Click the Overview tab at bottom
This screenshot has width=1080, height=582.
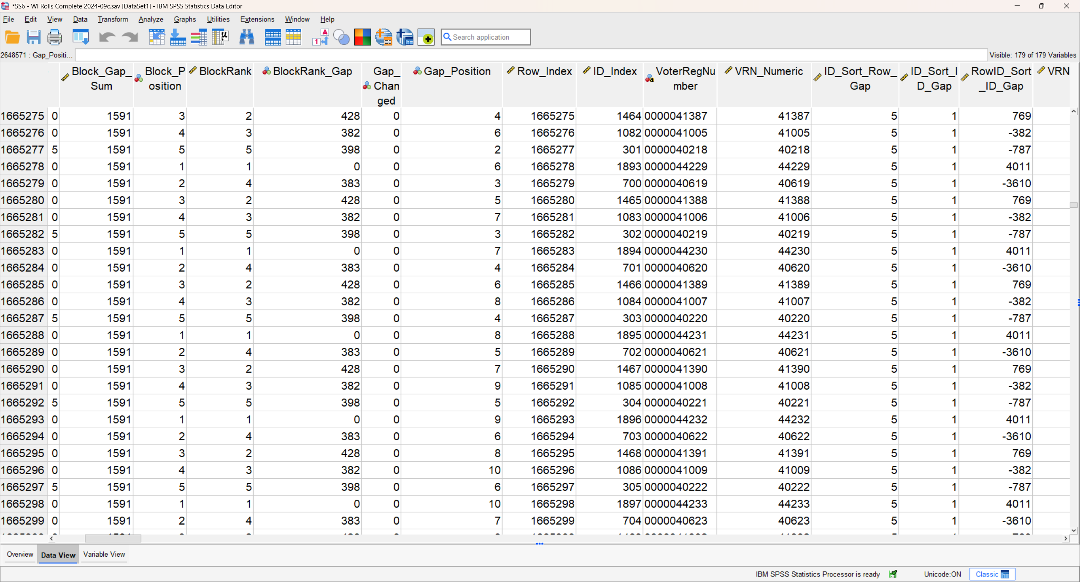click(20, 554)
